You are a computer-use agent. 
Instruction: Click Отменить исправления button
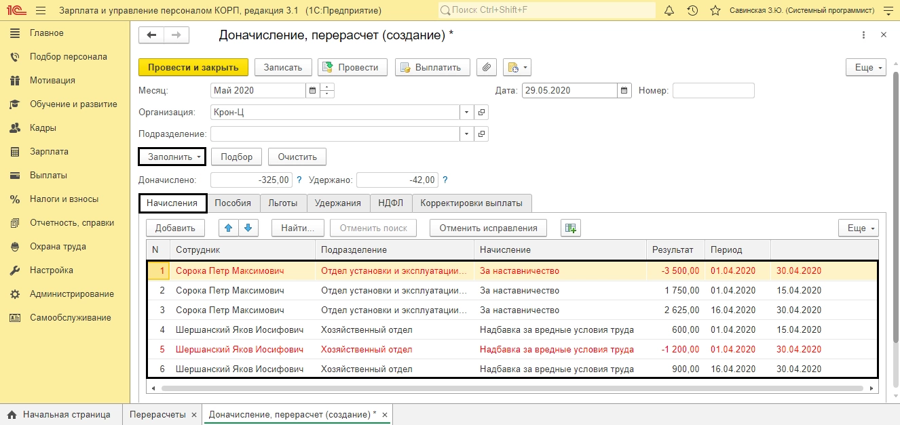(x=488, y=228)
